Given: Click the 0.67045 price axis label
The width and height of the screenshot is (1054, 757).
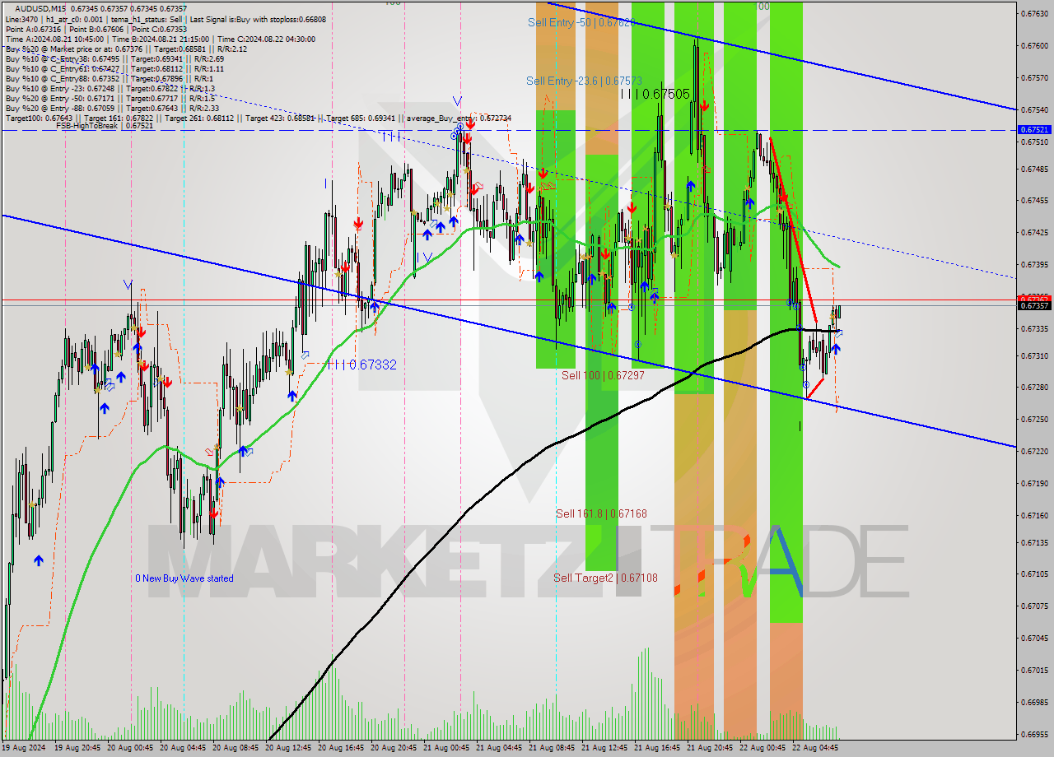Looking at the screenshot, I should coord(1034,639).
